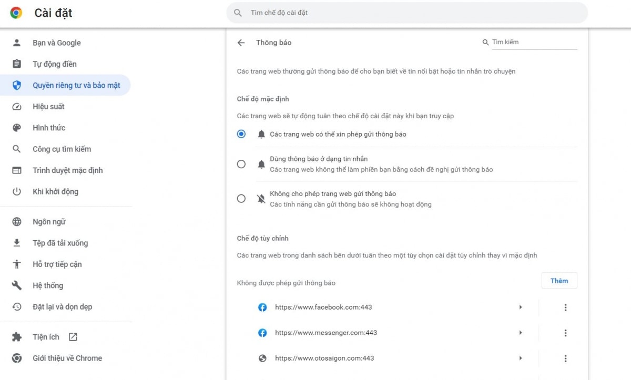Screen dimensions: 631x380
Task: Go back with the arrow beside Thông báo
Action: (x=241, y=43)
